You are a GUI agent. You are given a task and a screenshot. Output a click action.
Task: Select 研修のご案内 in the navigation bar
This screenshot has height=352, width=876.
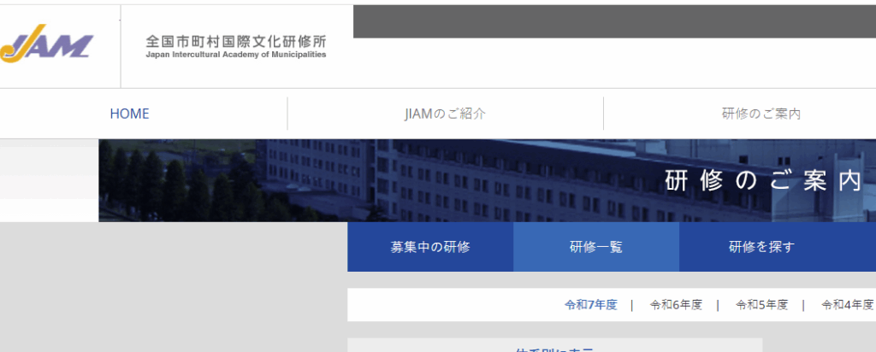(x=761, y=114)
